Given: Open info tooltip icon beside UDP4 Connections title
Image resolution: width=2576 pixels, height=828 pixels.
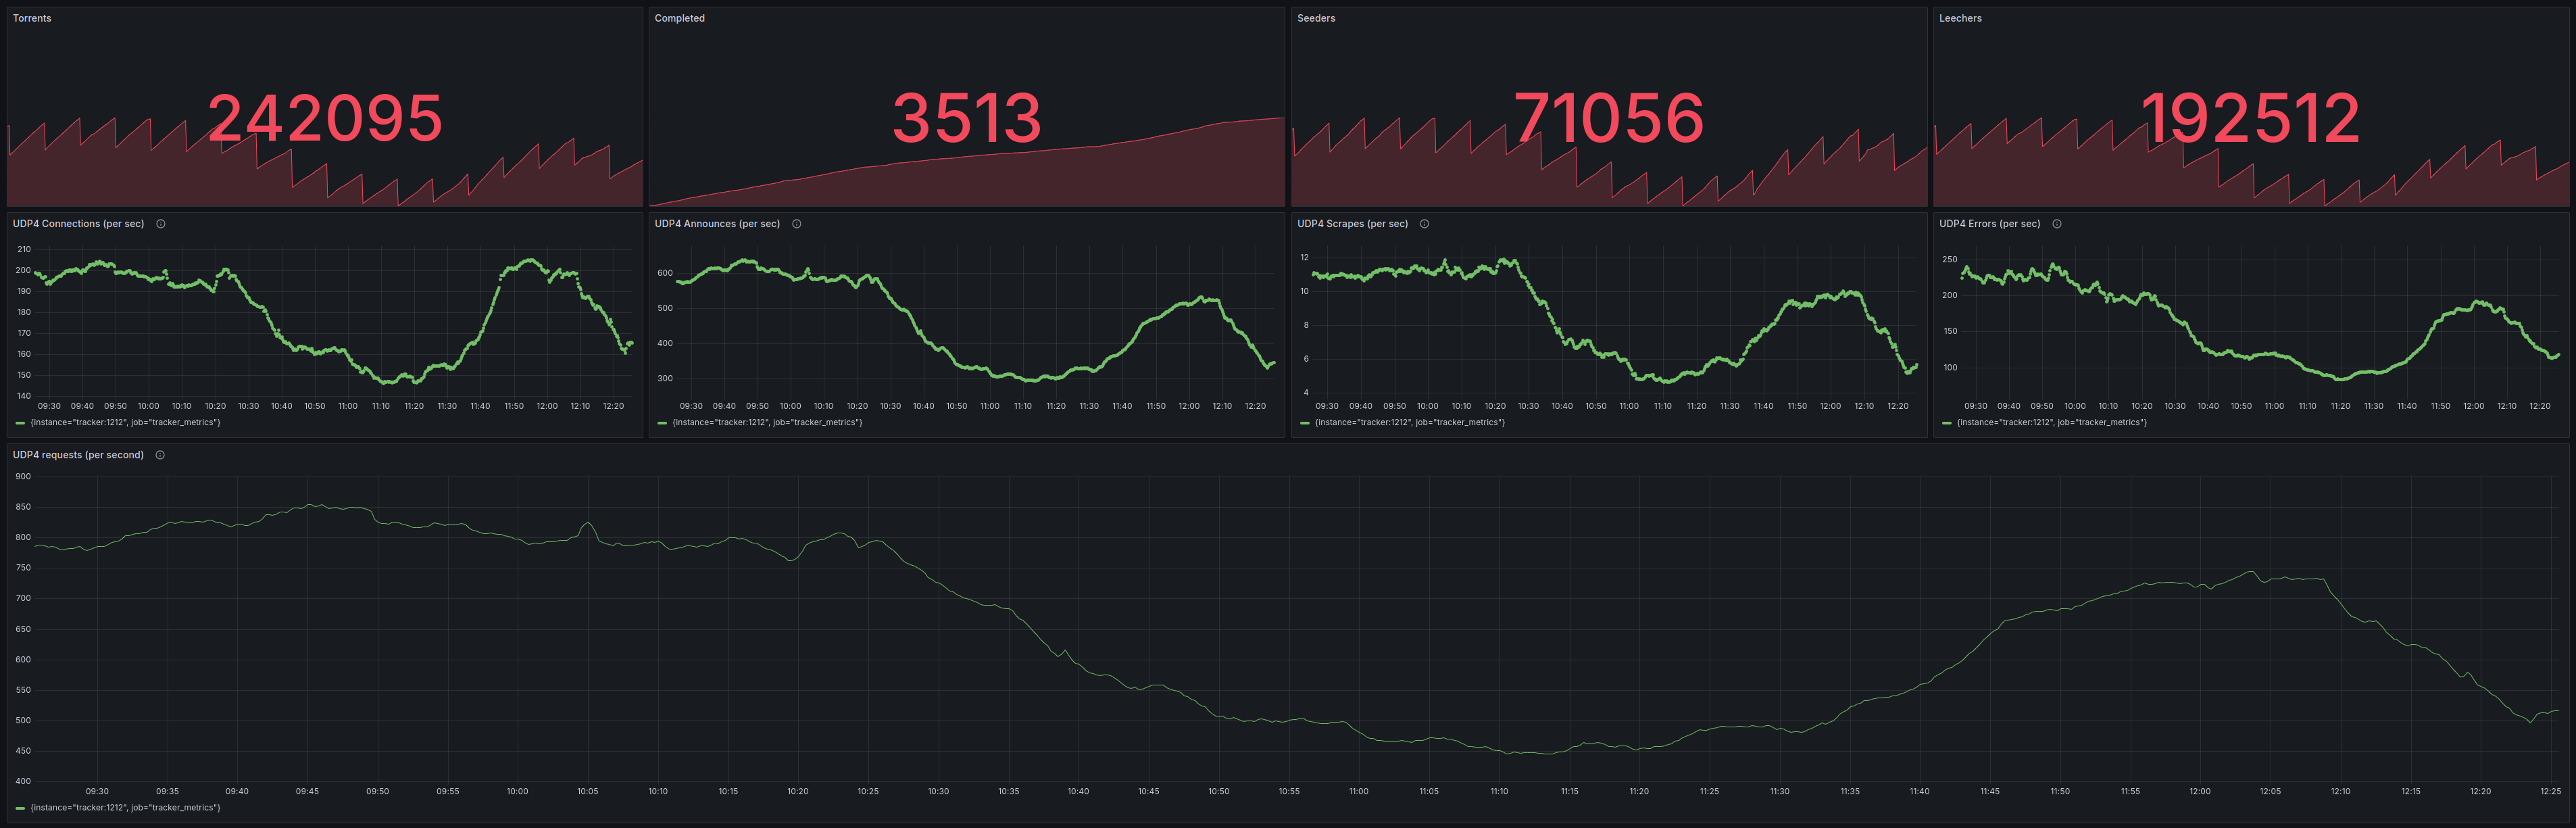Looking at the screenshot, I should (x=161, y=224).
